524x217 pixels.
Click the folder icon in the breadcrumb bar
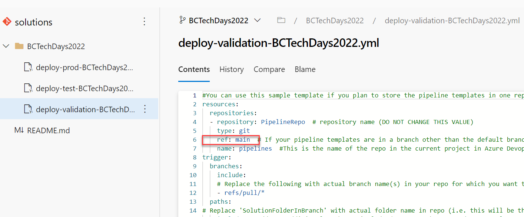281,20
